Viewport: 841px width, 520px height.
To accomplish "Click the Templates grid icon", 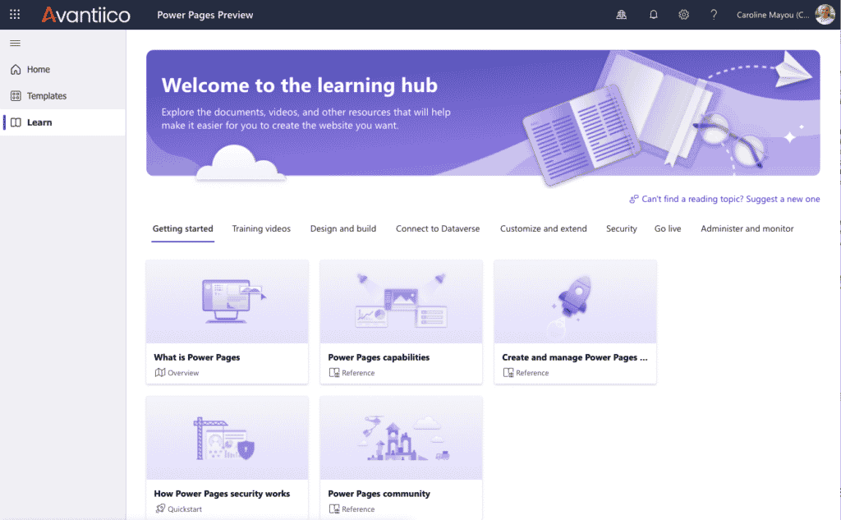I will click(16, 95).
